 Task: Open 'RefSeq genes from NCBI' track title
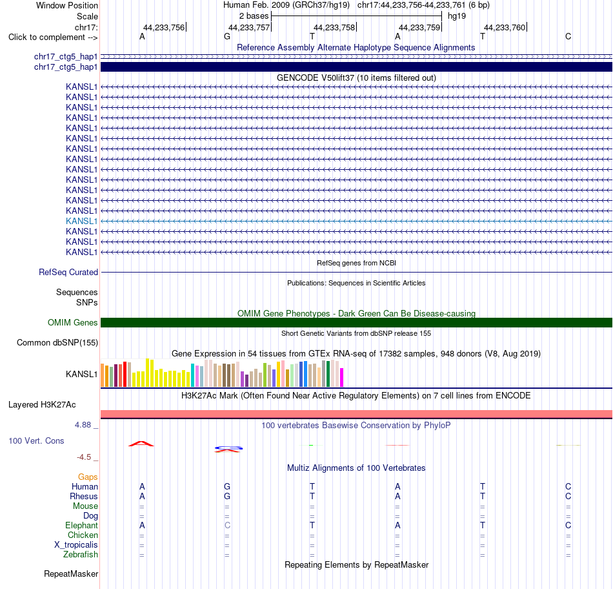pos(356,263)
